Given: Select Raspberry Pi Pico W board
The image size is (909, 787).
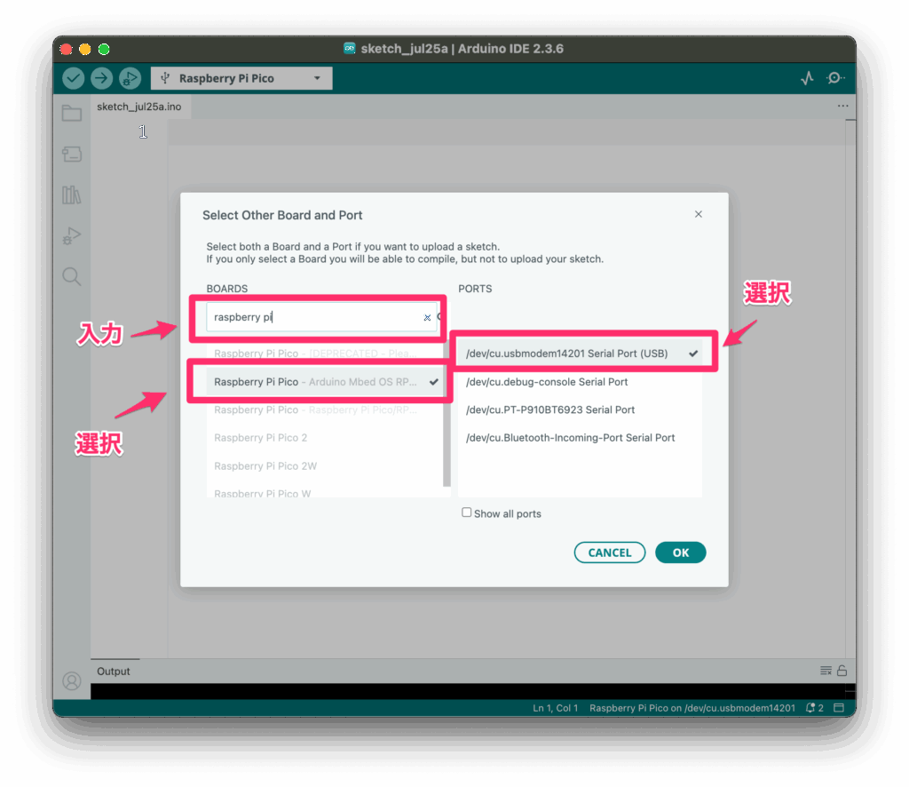Looking at the screenshot, I should 325,492.
